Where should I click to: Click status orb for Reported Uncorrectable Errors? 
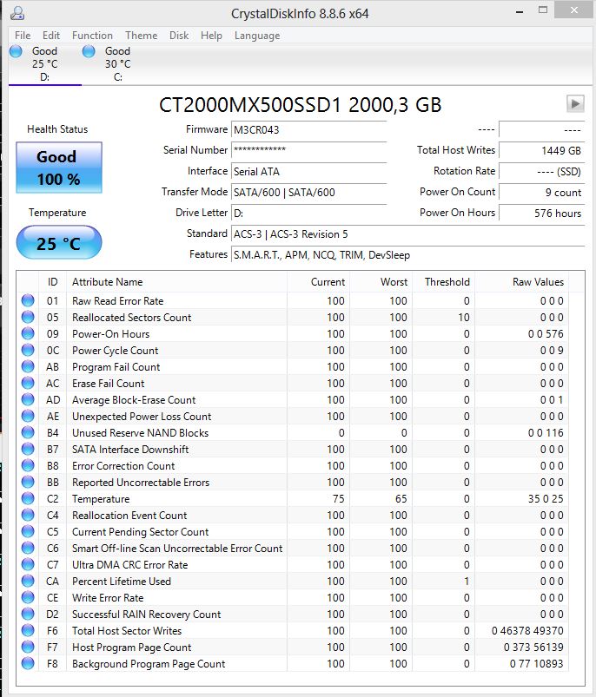28,482
